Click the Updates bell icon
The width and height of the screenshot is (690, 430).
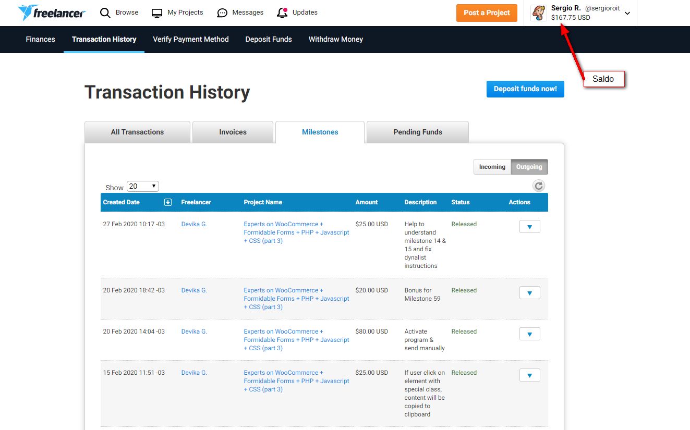pos(282,13)
